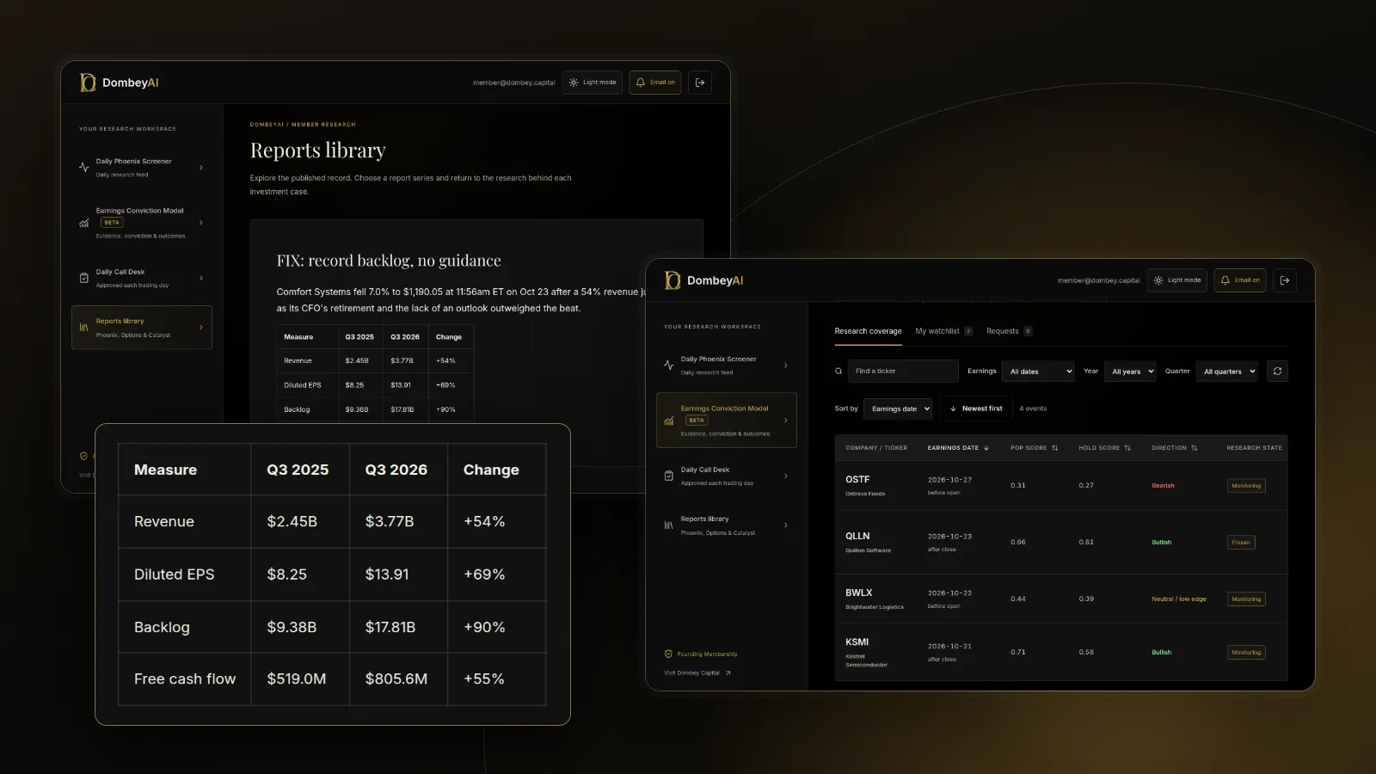
Task: Select the KSMI Kestrel Semiconductor row ticker
Action: point(857,642)
